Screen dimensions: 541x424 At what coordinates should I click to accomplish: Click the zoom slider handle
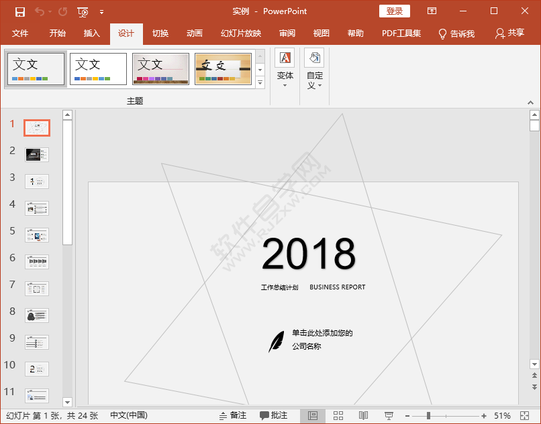tap(428, 416)
